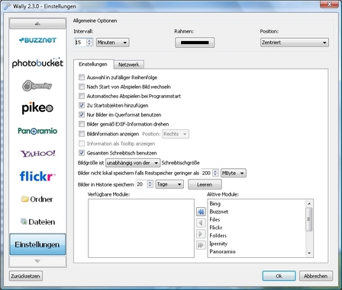The width and height of the screenshot is (342, 290).
Task: Move all modules left with double arrow
Action: coord(201,212)
